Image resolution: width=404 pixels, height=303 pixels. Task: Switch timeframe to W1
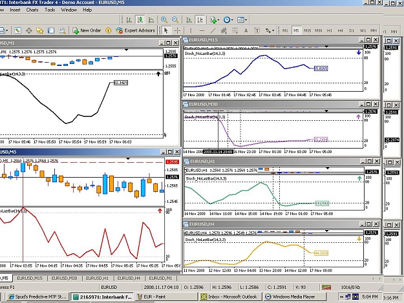(363, 30)
